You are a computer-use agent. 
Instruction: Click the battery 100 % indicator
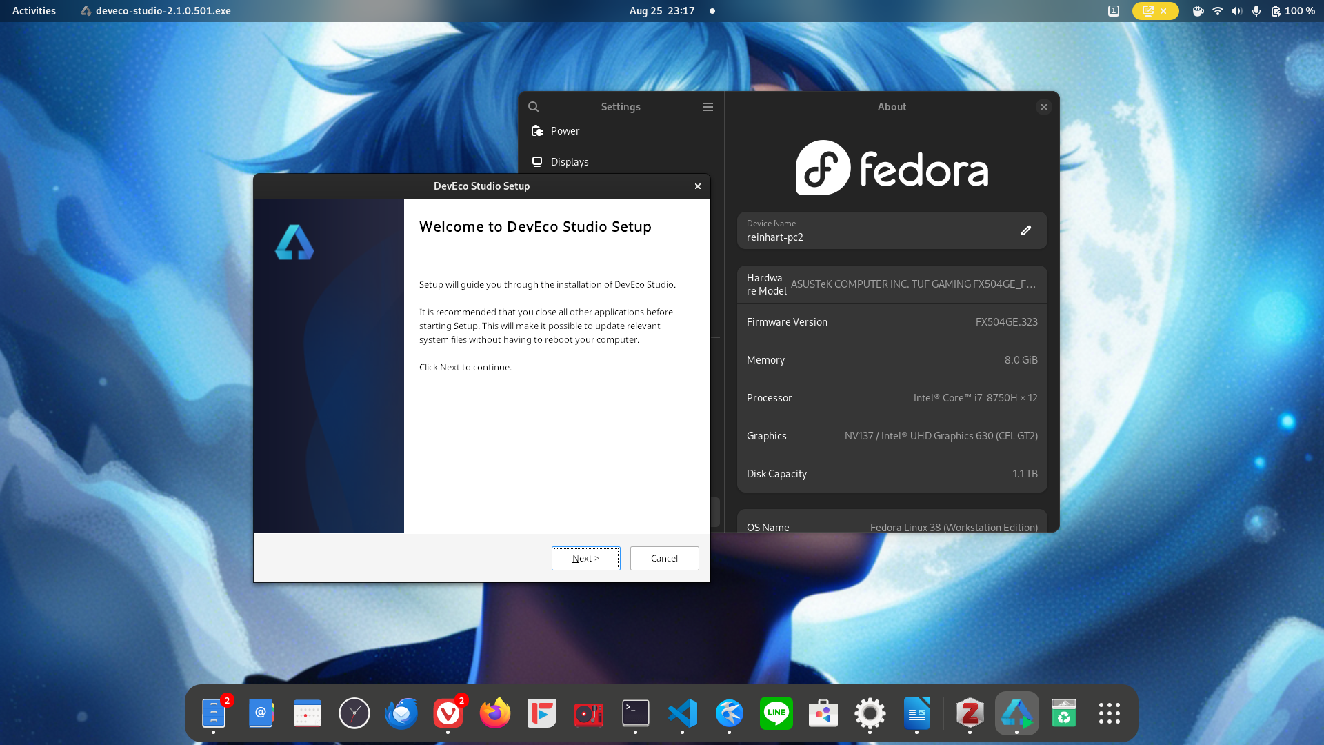point(1292,11)
